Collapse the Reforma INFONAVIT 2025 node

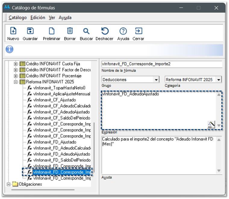click(x=16, y=82)
